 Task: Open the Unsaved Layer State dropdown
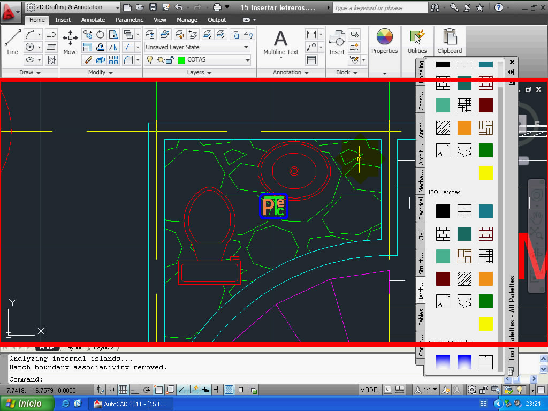click(197, 47)
